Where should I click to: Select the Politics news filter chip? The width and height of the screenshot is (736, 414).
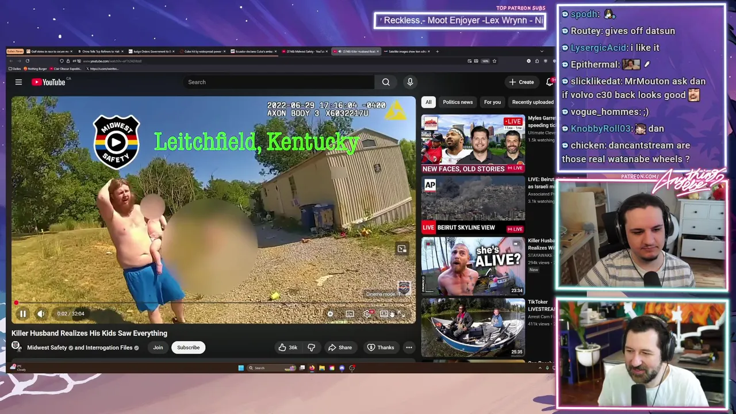pos(458,102)
